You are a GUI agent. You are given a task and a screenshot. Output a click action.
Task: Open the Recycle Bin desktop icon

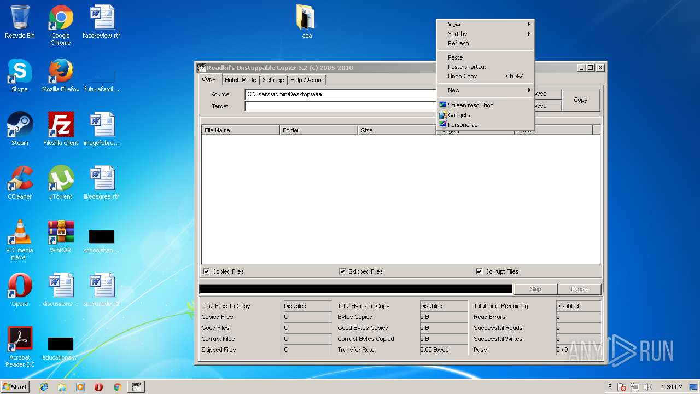[x=20, y=22]
